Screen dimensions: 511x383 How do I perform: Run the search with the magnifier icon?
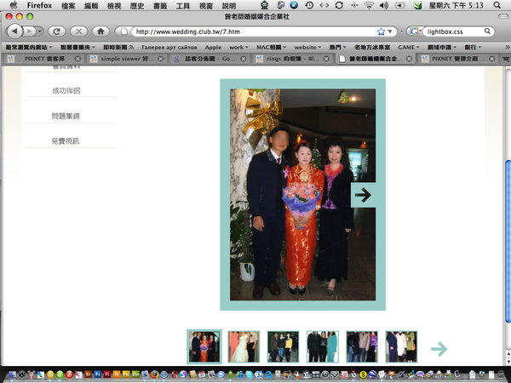click(487, 31)
